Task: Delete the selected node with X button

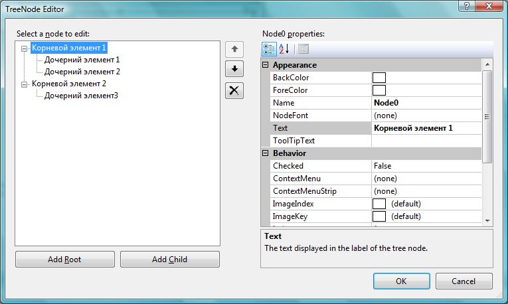Action: 234,91
